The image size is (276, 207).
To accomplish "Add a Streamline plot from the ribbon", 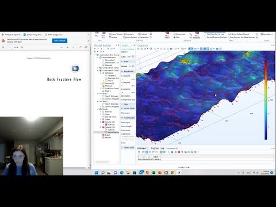I will (x=143, y=37).
